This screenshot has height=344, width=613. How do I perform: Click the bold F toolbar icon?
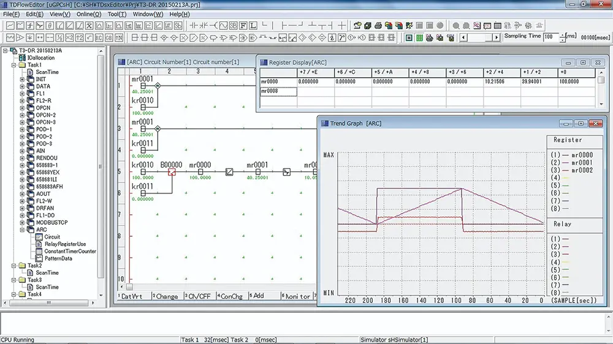(243, 26)
